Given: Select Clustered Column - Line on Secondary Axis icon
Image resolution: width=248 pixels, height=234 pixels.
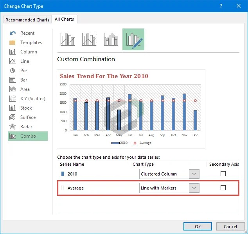Looking at the screenshot, I should [x=90, y=39].
